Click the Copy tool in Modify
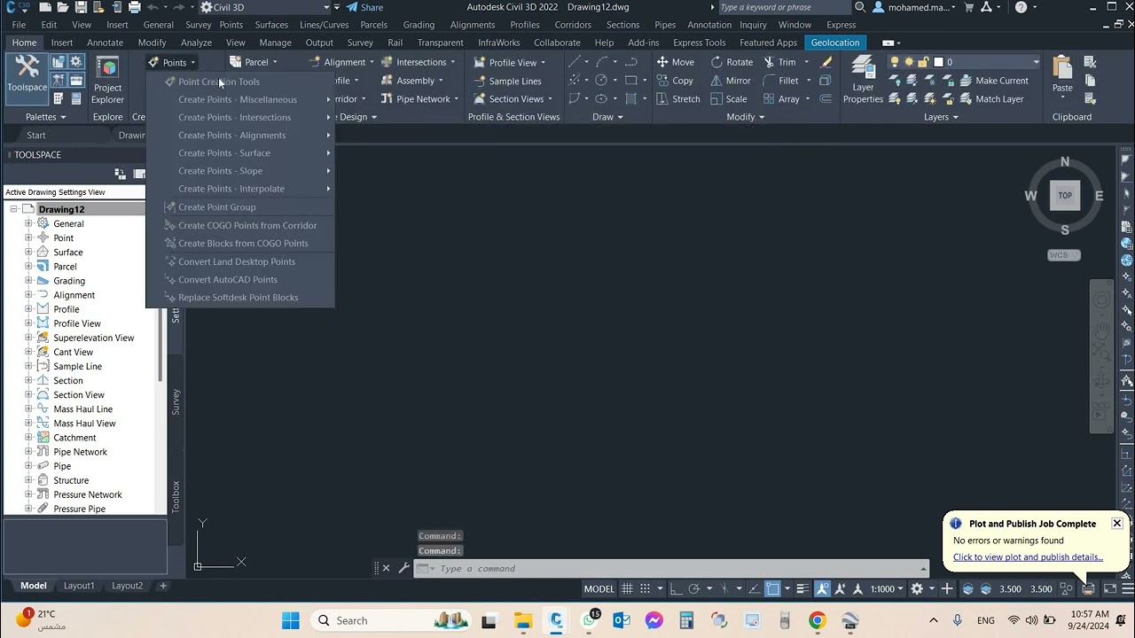The image size is (1135, 638). click(676, 81)
